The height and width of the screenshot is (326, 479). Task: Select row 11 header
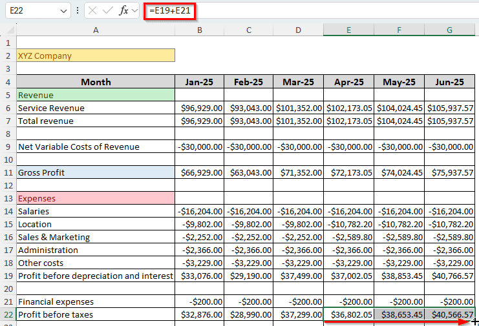[8, 172]
